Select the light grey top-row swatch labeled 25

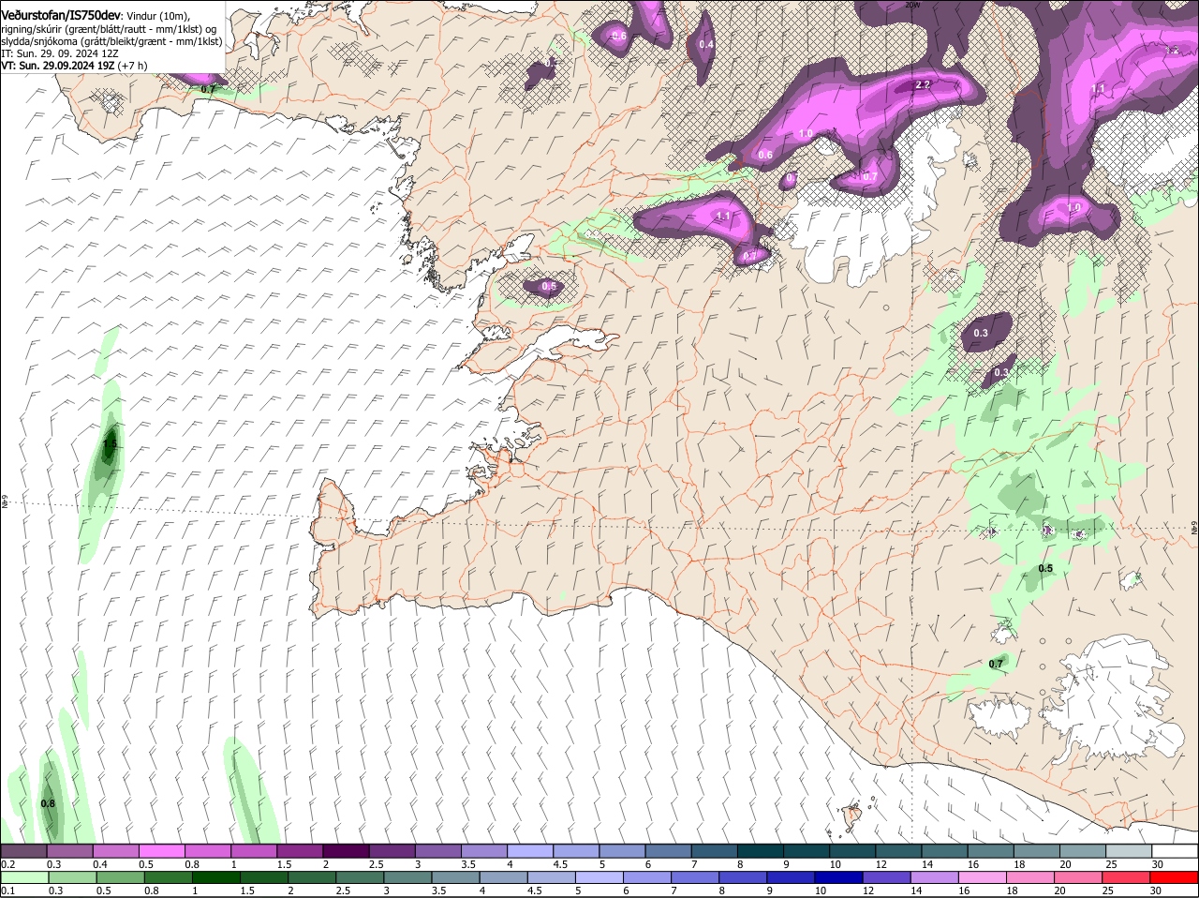tap(1131, 850)
